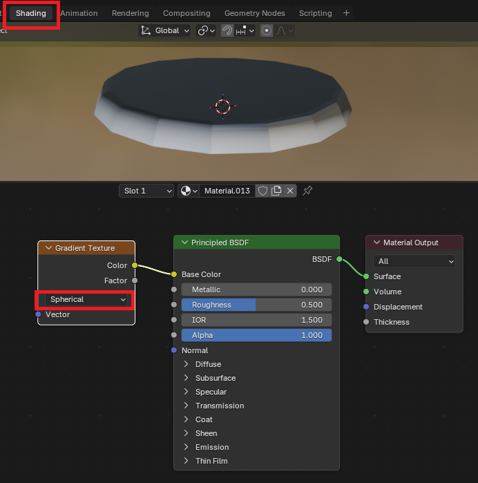Open the snapping options icon

[x=246, y=30]
